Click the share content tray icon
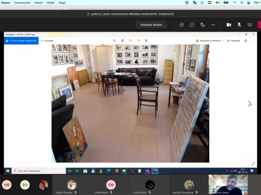 coord(250,25)
